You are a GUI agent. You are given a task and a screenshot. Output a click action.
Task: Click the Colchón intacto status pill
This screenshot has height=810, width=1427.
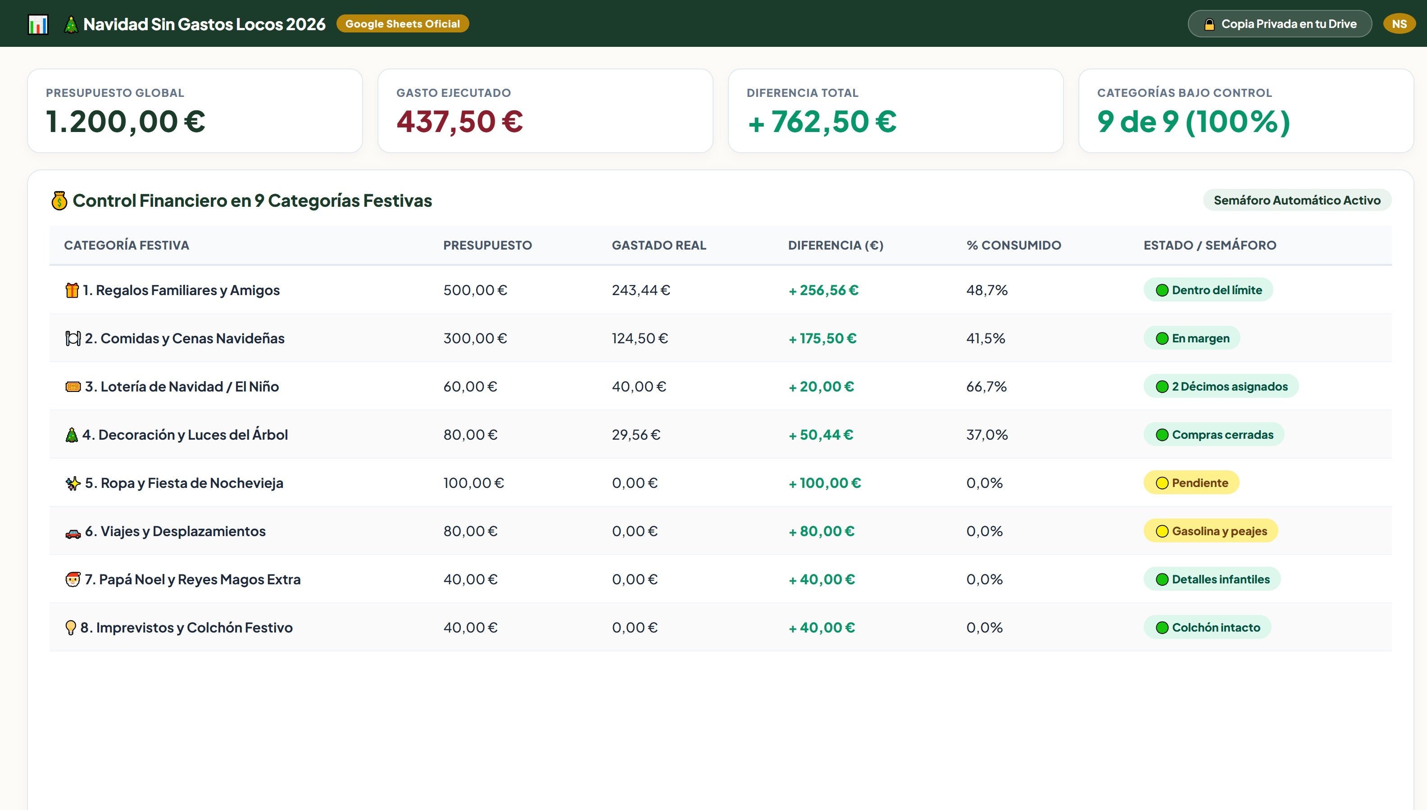click(1207, 628)
